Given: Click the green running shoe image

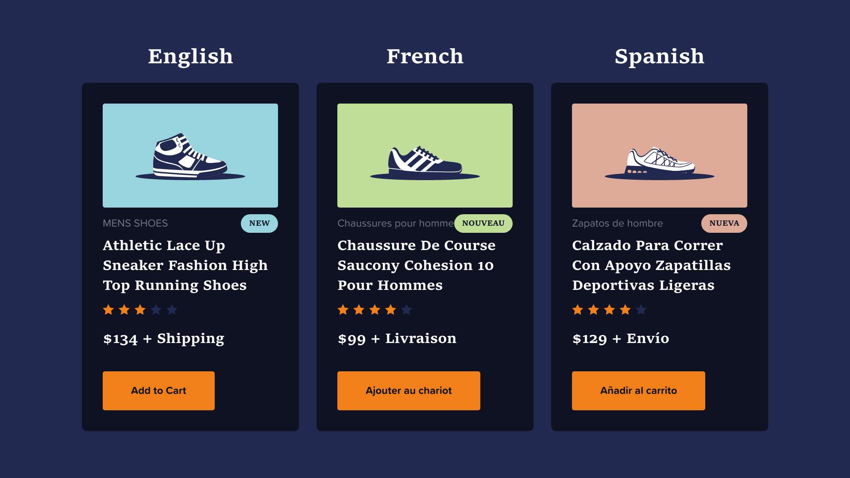Looking at the screenshot, I should (x=425, y=155).
